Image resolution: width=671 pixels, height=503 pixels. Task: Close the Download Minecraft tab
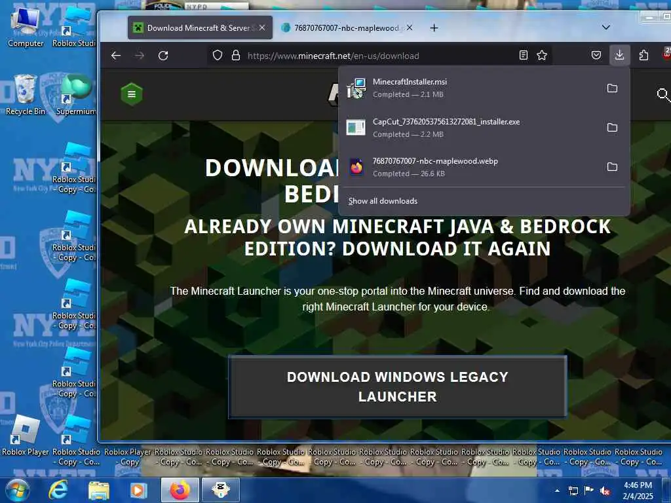(262, 28)
